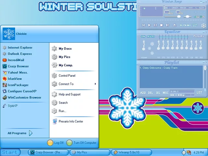
Task: Open the playlist SEL menu
Action: coord(158,93)
